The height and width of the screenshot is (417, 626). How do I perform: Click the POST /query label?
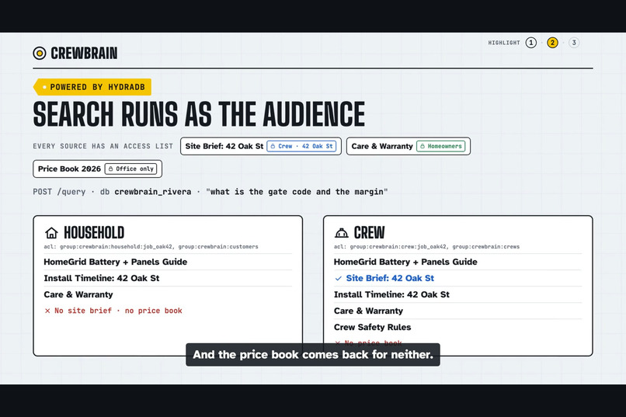[x=59, y=192]
